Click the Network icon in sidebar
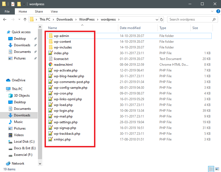Viewport: 221px width, 172px height. pyautogui.click(x=8, y=164)
